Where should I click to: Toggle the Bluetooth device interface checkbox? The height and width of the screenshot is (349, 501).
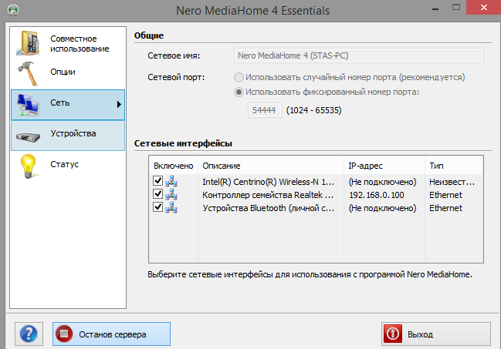coord(158,208)
